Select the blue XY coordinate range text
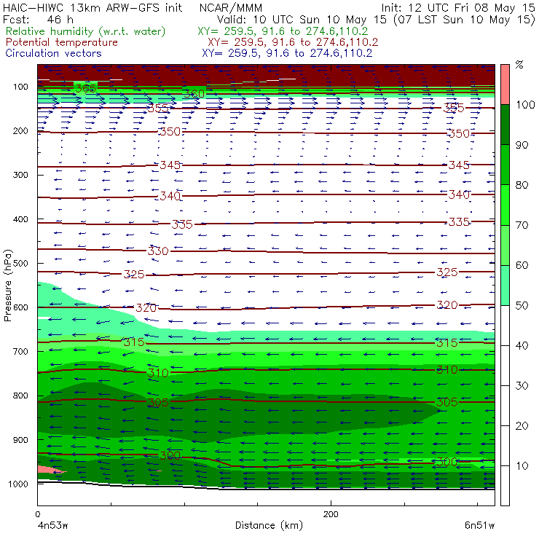This screenshot has height=539, width=539. click(x=287, y=53)
